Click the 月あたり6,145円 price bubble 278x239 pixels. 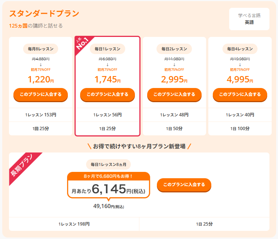108,189
